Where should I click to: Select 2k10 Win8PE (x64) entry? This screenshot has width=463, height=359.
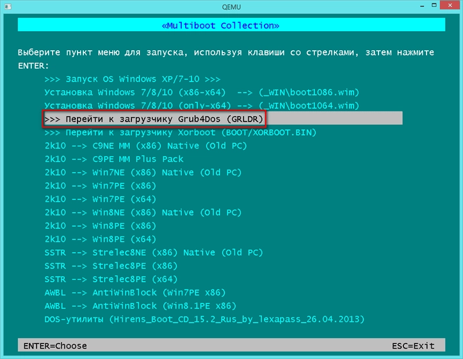[100, 239]
